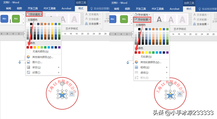Screen dimensions: 217x119
Task: Open the 形状填充 dropdown in left window
Action: tap(34, 14)
